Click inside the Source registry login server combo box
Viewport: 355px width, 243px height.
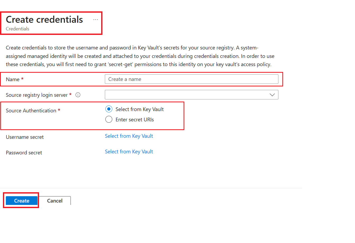tap(185, 95)
